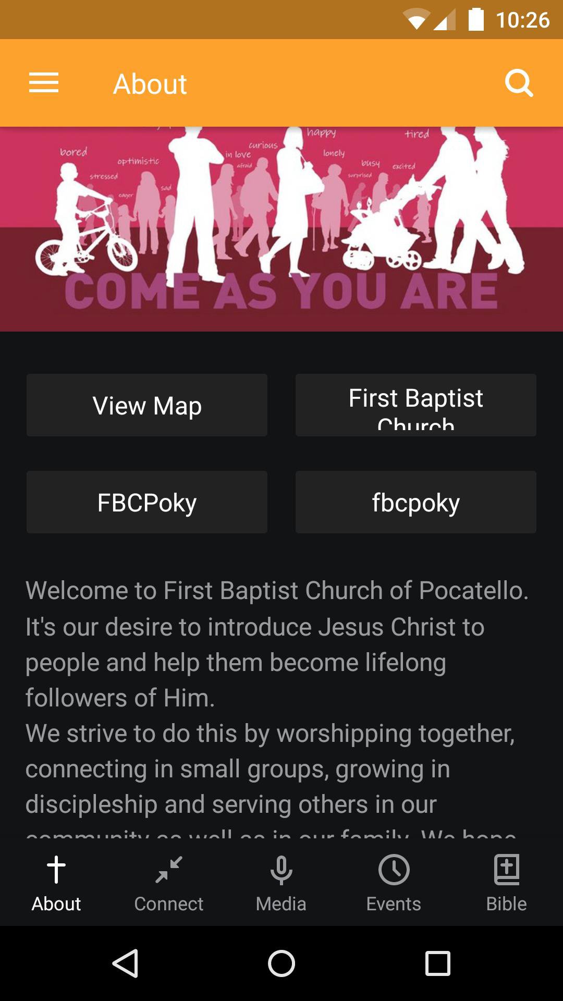Tap the Media microphone icon

tap(281, 870)
